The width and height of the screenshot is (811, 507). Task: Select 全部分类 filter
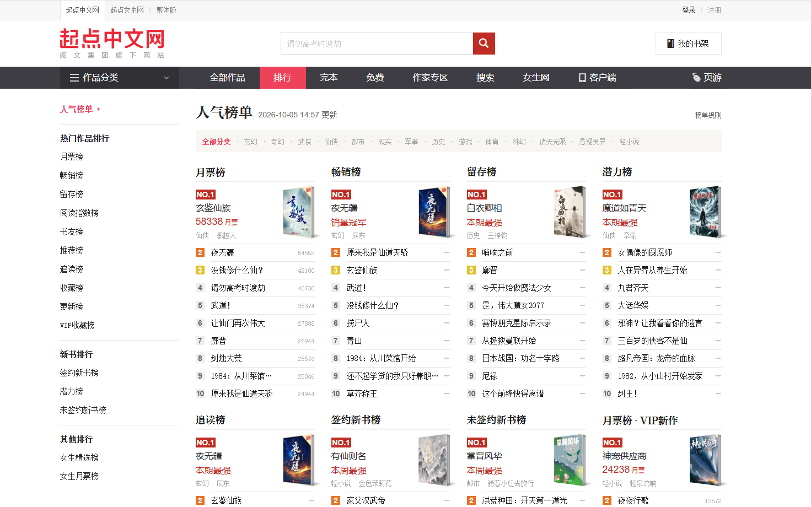click(x=216, y=142)
